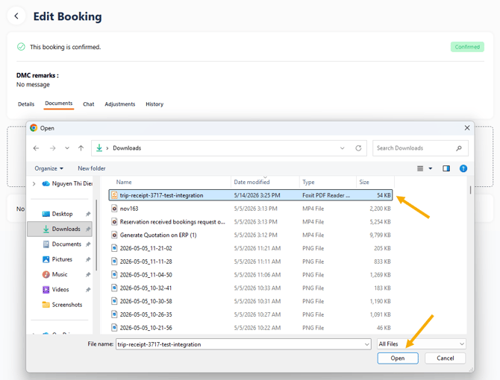View the History tab
This screenshot has height=380, width=500.
click(x=154, y=104)
